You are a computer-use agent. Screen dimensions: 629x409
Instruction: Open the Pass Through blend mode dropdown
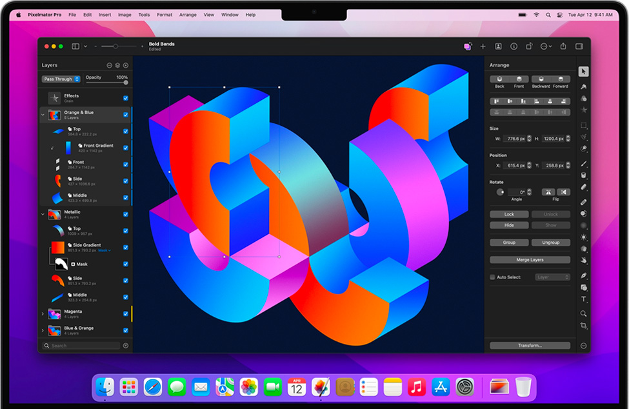tap(61, 79)
